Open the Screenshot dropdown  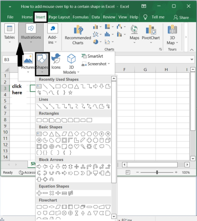tap(96, 64)
